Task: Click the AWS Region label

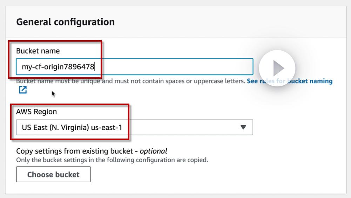Action: (x=36, y=112)
